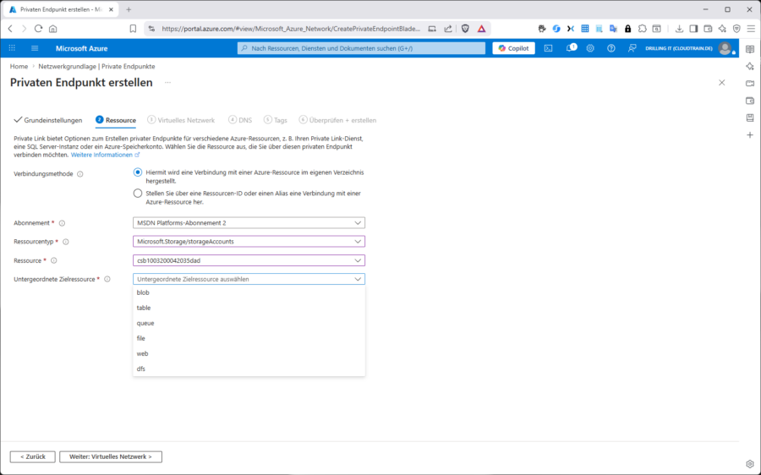The width and height of the screenshot is (761, 475).
Task: Open the Abonnement dropdown
Action: [249, 222]
